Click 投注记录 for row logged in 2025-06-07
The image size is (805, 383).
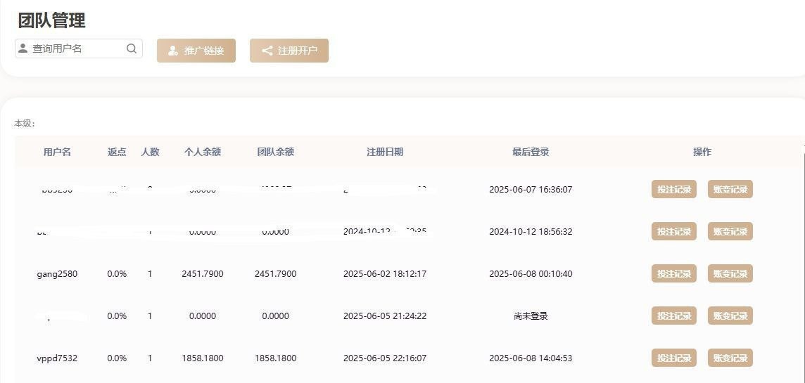673,189
